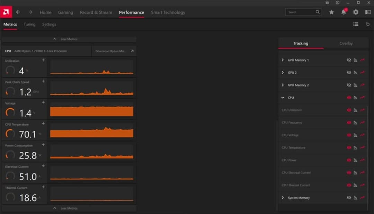Open the Gaming menu tab

65,12
